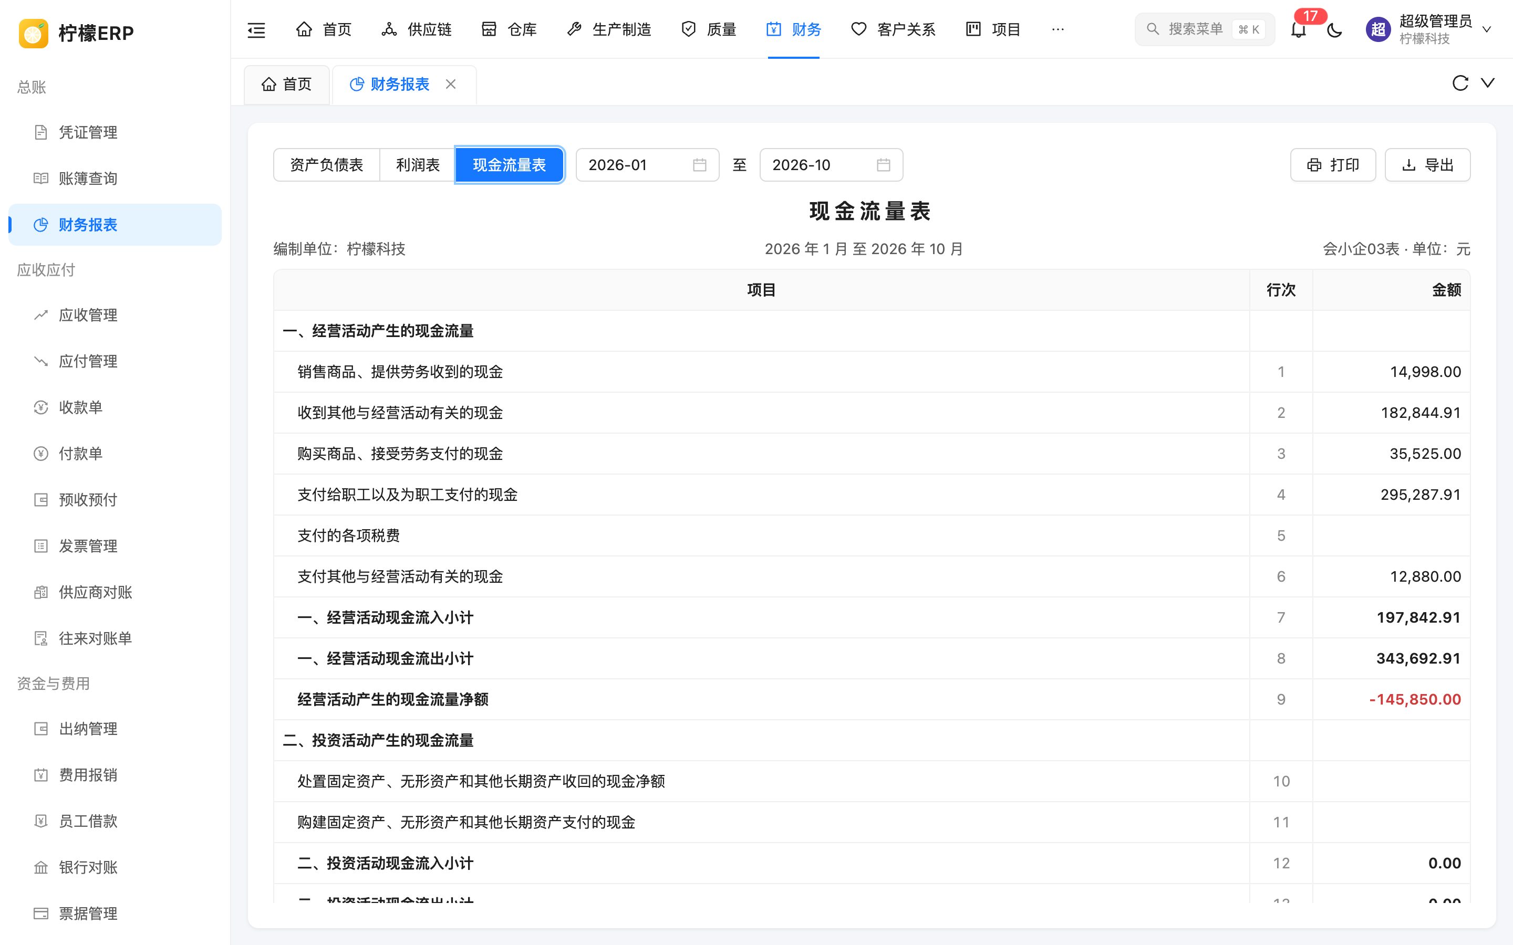Open 员工借款 in the sidebar
Screen dimensions: 1513x945
click(x=115, y=821)
